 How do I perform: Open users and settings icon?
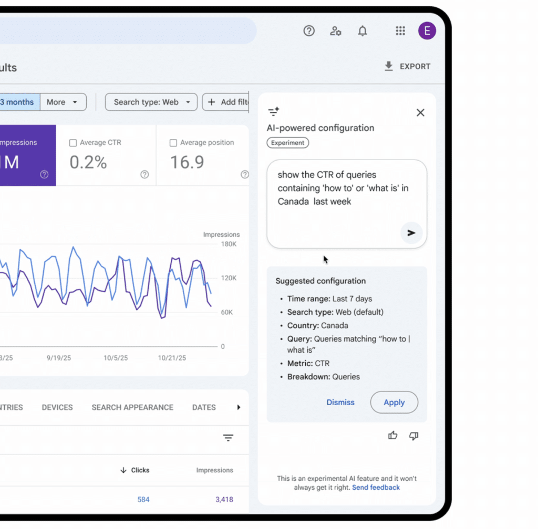click(336, 31)
